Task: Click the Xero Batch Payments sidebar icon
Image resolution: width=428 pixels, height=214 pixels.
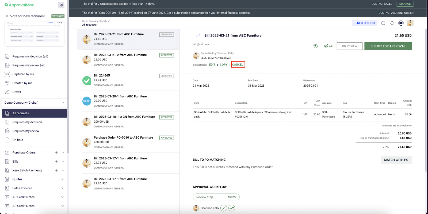Action: [x=7, y=170]
